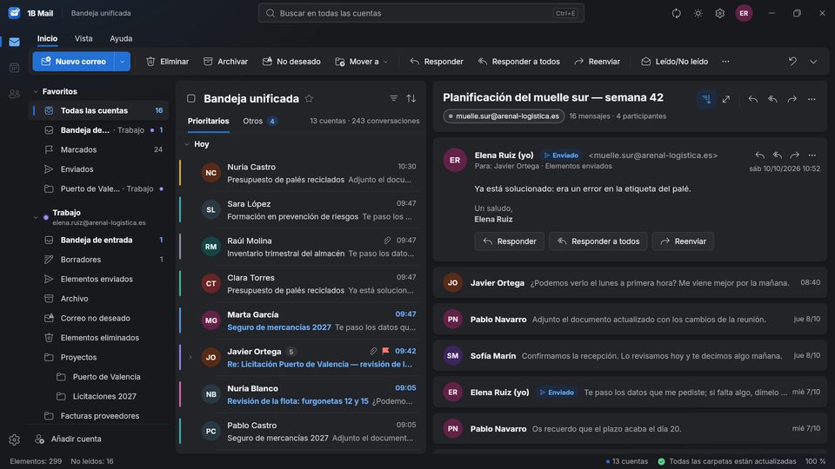835x469 pixels.
Task: Open the Mover a dropdown
Action: (x=362, y=62)
